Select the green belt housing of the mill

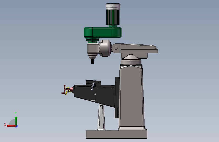[x=103, y=32]
